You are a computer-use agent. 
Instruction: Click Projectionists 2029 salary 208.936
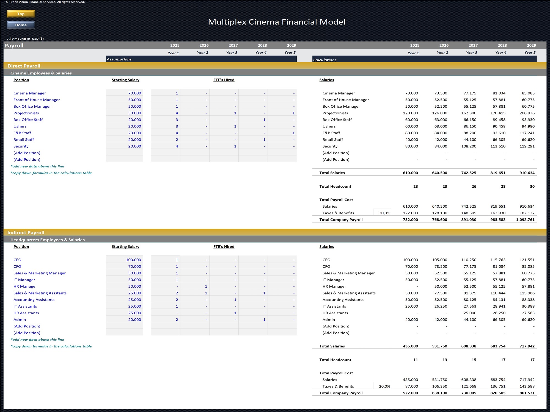coord(527,113)
